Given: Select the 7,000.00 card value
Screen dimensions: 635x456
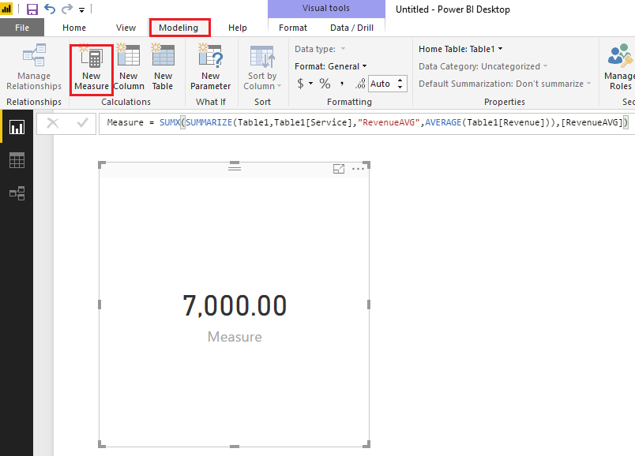Looking at the screenshot, I should [x=235, y=305].
